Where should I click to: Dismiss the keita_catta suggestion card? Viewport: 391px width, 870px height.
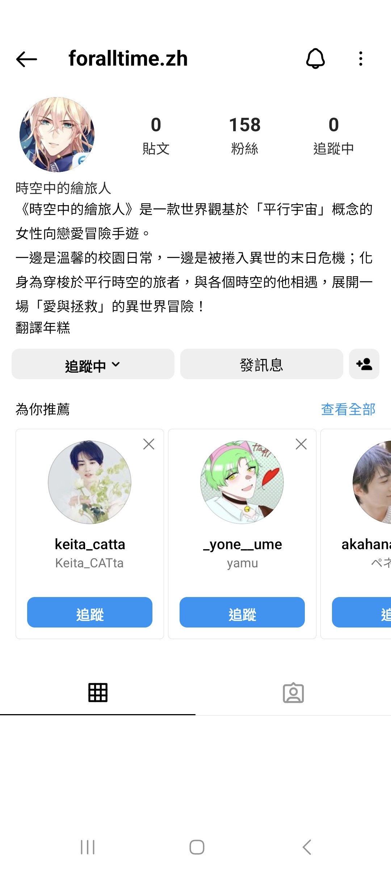coord(149,444)
